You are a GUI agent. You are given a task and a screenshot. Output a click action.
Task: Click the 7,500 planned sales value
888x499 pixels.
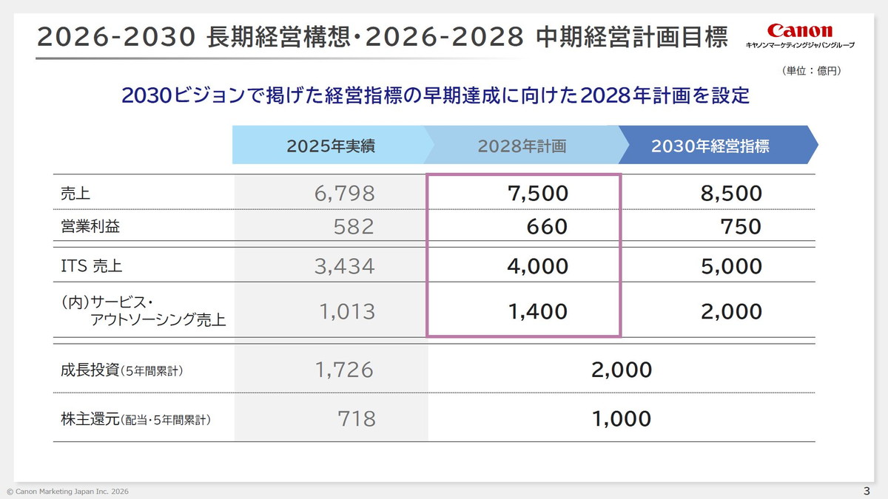[x=538, y=194]
